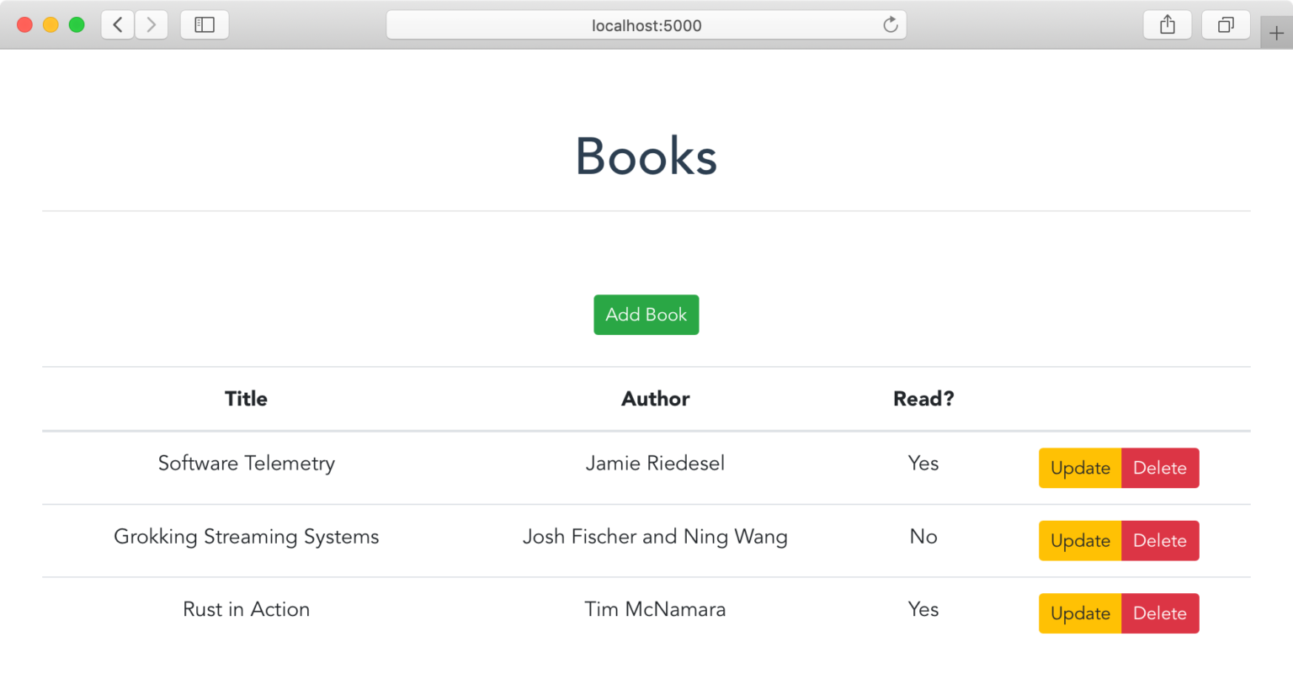Delete the Rust in Action book

coord(1159,613)
